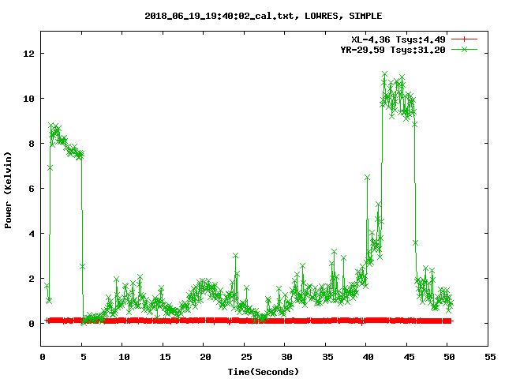Click x-axis tick label 45

(409, 357)
